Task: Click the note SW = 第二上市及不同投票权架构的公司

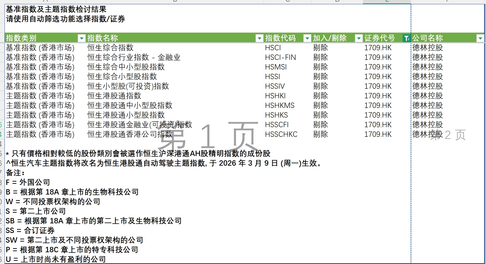Action: click(x=75, y=240)
